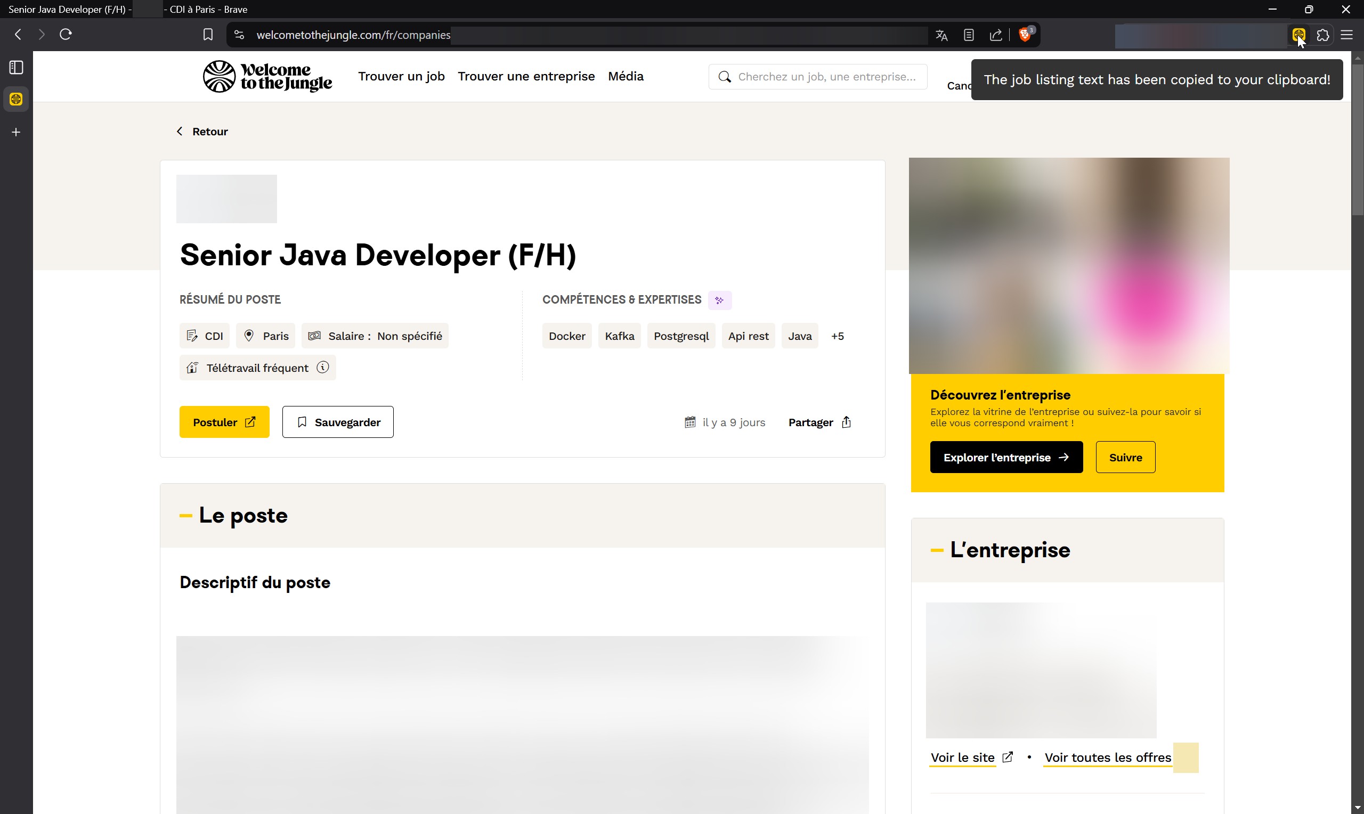Click the yellow Postuler button
The width and height of the screenshot is (1364, 814).
pyautogui.click(x=224, y=422)
